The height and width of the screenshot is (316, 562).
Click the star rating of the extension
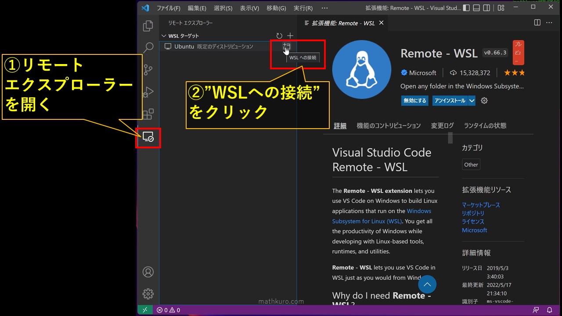pos(514,73)
